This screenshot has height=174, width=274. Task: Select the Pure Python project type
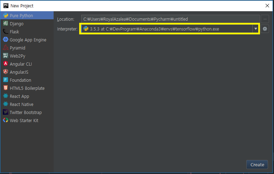click(x=27, y=15)
